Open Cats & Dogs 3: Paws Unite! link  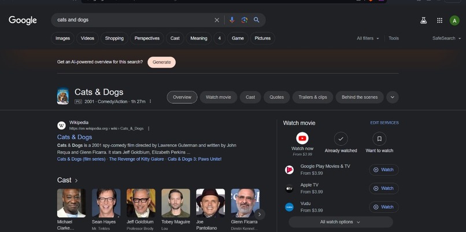[194, 159]
